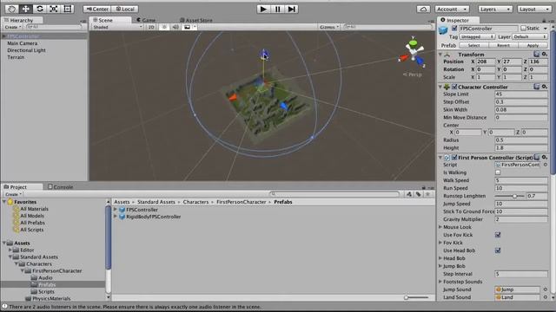
Task: Open Shaded draw mode dropdown
Action: tap(117, 27)
